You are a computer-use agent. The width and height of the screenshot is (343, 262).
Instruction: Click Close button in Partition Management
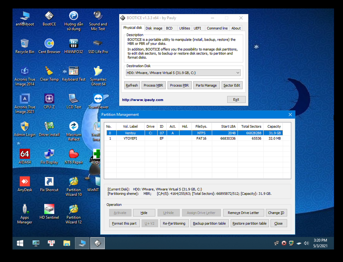(x=278, y=223)
